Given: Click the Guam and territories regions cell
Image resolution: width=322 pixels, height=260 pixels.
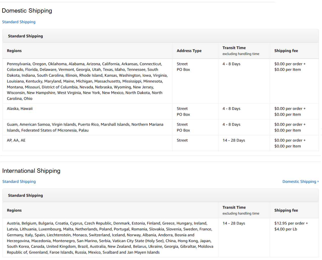Looking at the screenshot, I should coord(85,127).
